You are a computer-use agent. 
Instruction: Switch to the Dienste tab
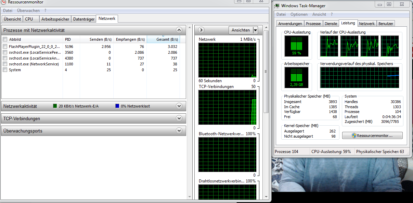tap(331, 24)
